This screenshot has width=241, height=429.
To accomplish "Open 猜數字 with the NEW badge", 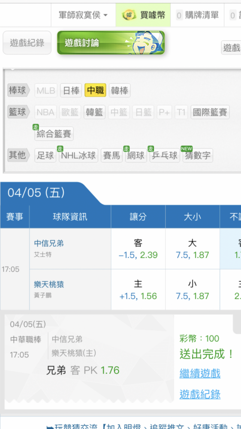I will (198, 155).
